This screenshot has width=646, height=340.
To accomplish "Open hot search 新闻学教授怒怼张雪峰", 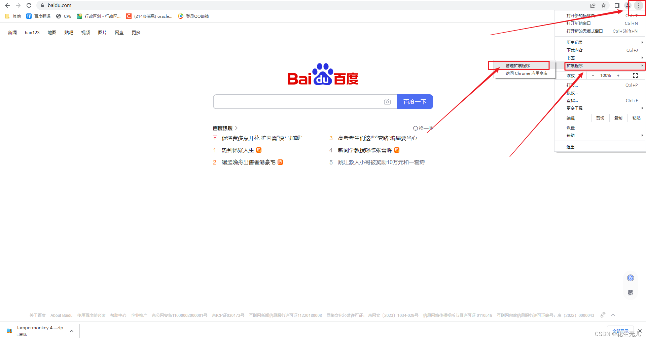I will [365, 150].
